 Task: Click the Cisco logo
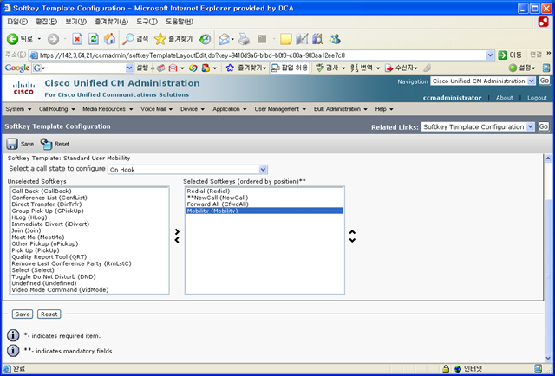click(23, 88)
